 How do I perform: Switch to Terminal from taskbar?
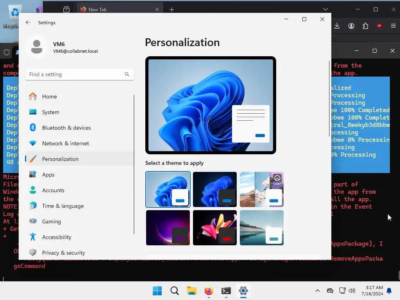pyautogui.click(x=226, y=291)
